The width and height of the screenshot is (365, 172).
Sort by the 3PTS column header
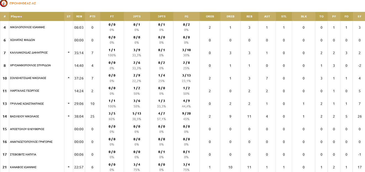[162, 17]
